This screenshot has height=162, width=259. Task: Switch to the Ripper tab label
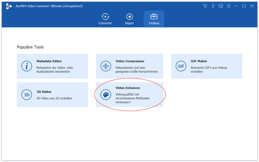[129, 23]
